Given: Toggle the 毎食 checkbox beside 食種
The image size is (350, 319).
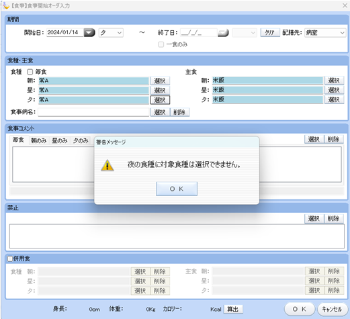Looking at the screenshot, I should (30, 72).
